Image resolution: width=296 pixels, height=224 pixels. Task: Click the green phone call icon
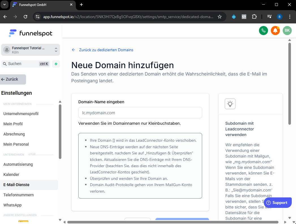coord(263,31)
